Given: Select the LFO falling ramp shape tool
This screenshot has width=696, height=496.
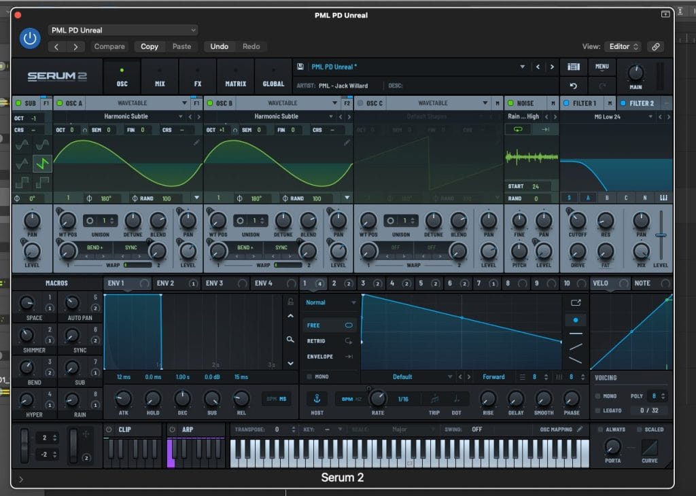Looking at the screenshot, I should (x=576, y=360).
